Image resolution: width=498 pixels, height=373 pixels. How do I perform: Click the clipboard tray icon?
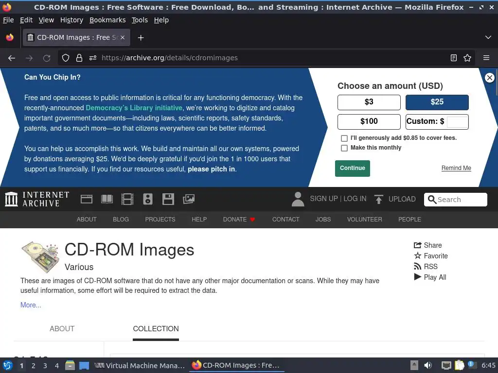pos(459,365)
